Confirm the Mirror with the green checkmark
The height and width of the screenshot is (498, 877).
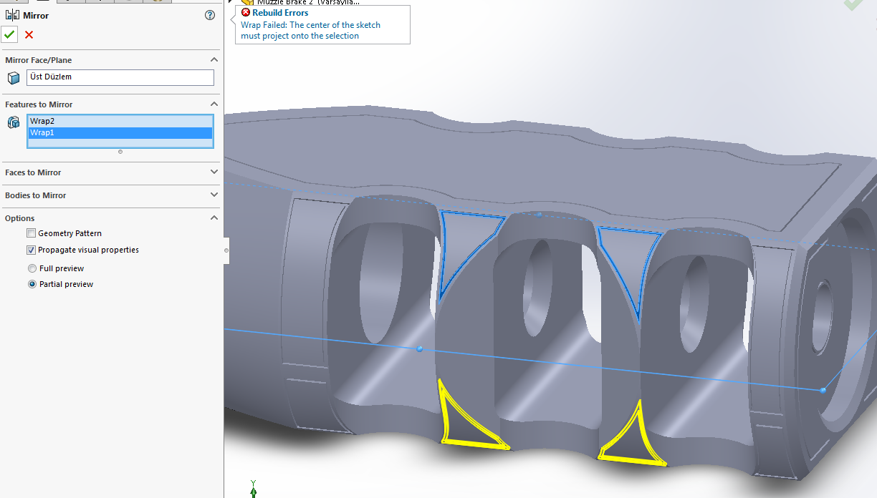(9, 34)
